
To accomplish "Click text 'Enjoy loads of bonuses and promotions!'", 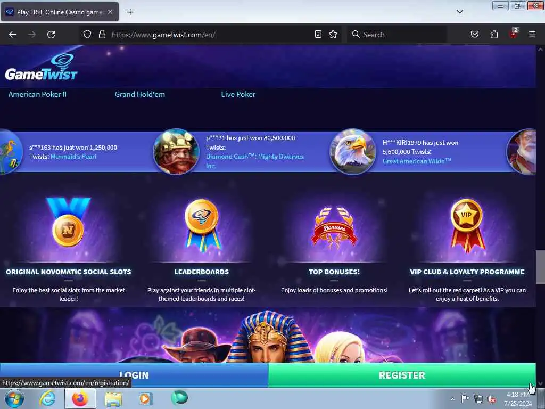I will (334, 290).
